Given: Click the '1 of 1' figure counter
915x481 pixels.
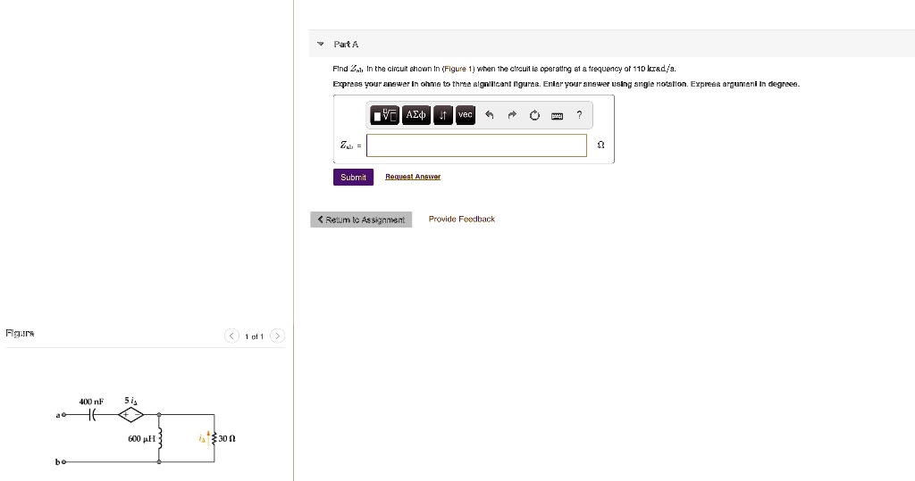Looking at the screenshot, I should (x=255, y=336).
